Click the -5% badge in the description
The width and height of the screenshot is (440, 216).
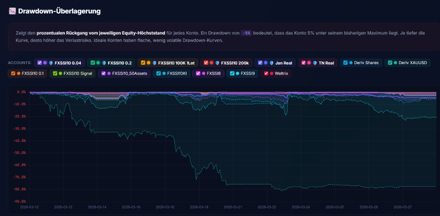click(247, 33)
